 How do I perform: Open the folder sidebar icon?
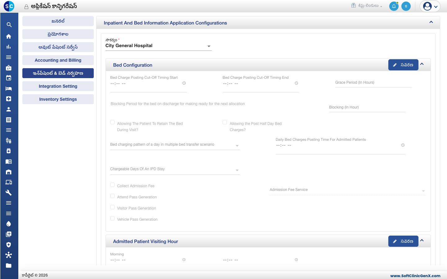[9, 265]
